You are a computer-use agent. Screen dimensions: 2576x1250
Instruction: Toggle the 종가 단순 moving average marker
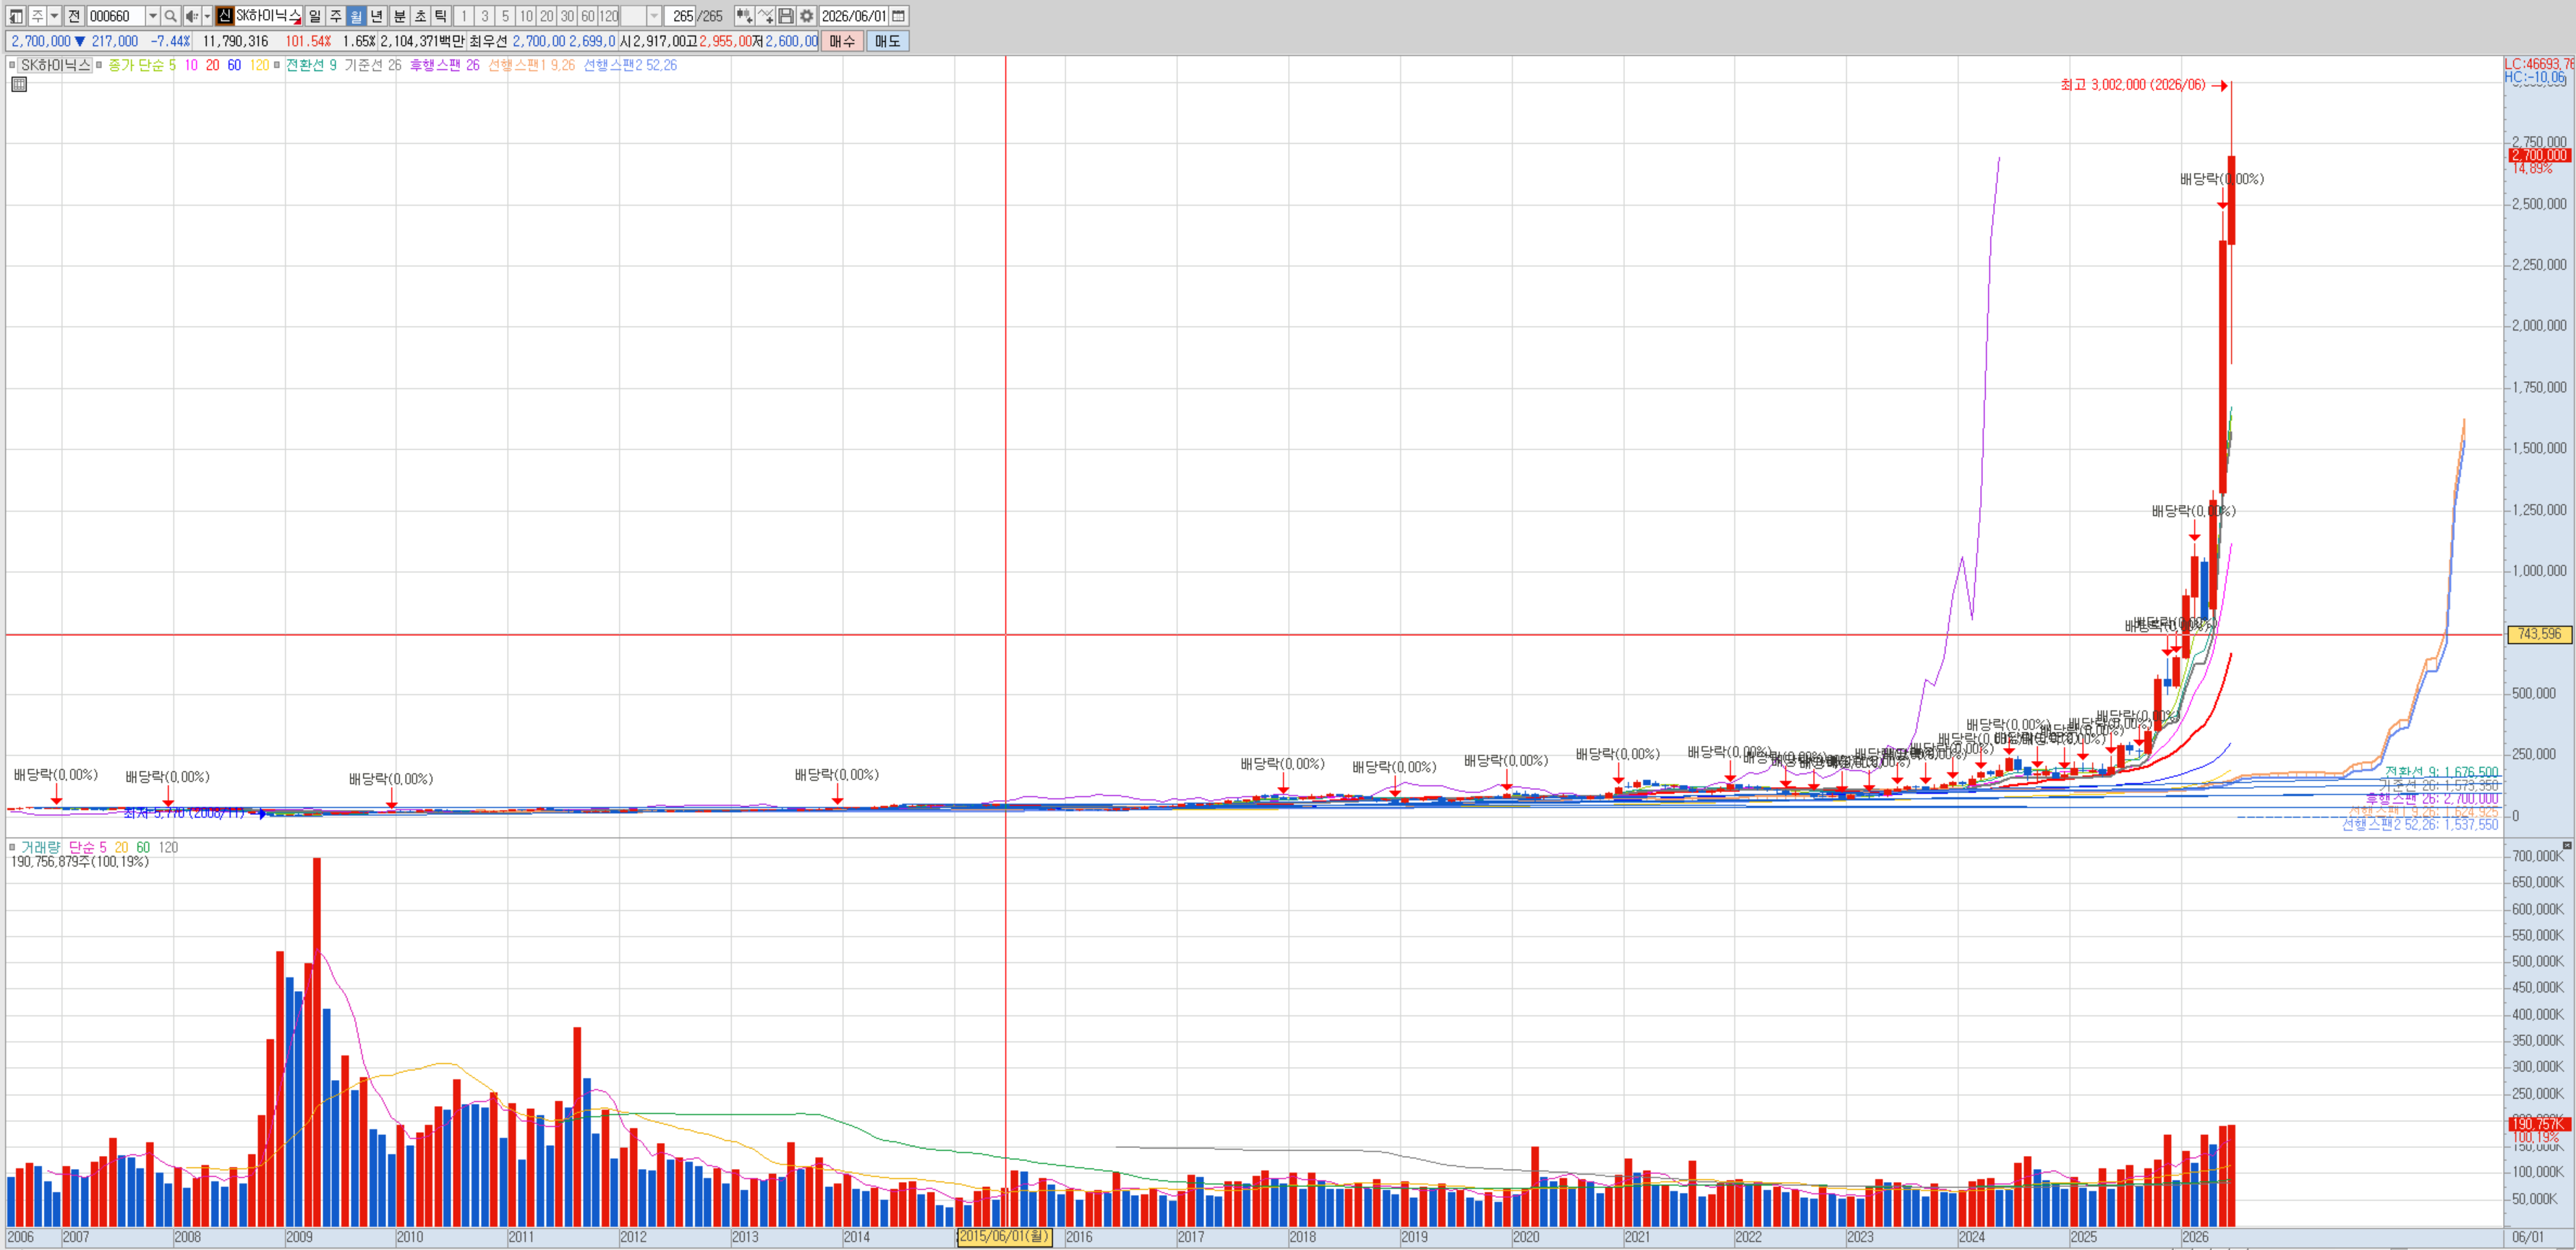[x=99, y=65]
